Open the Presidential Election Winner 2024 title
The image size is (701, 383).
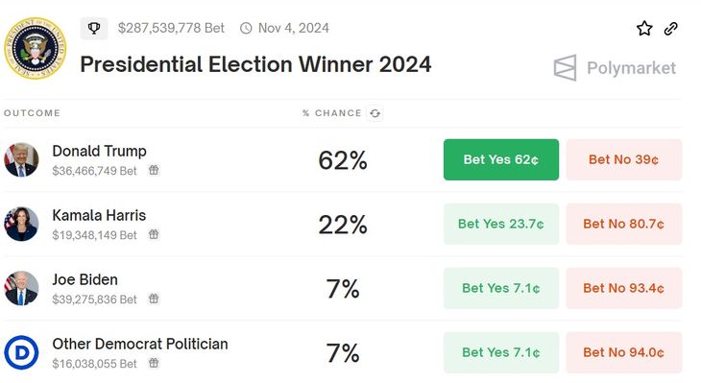click(x=255, y=64)
